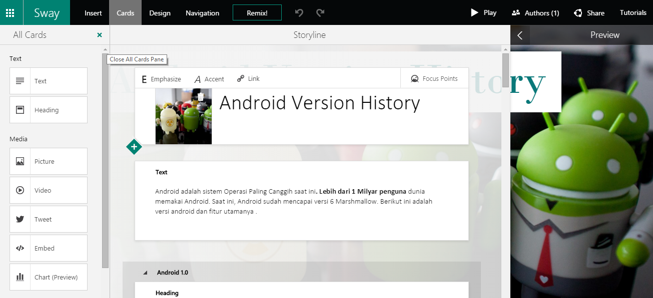Viewport: 653px width, 298px height.
Task: Apply Emphasize formatting
Action: tap(161, 79)
